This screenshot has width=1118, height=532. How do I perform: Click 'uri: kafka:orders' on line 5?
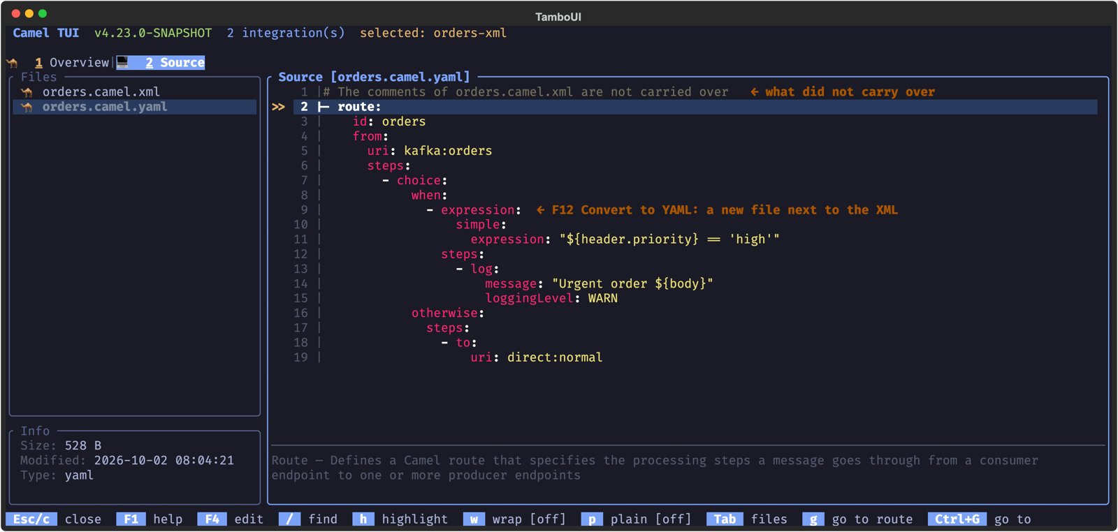click(x=430, y=151)
